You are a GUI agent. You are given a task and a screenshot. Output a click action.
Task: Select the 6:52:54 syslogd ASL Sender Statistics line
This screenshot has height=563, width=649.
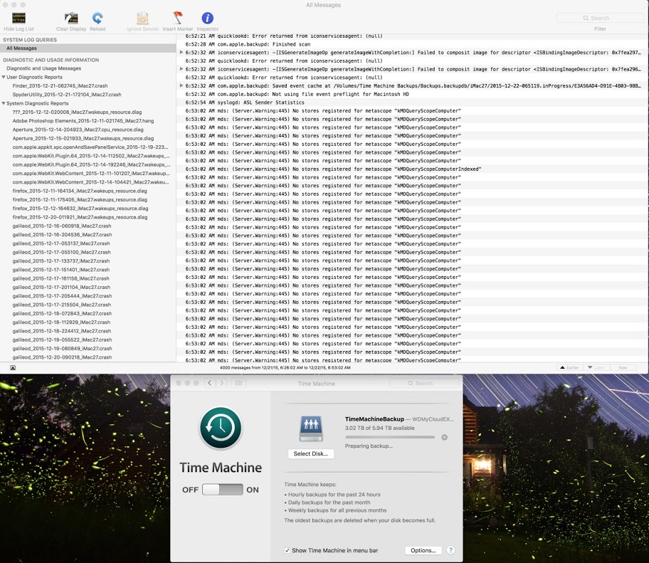[412, 102]
